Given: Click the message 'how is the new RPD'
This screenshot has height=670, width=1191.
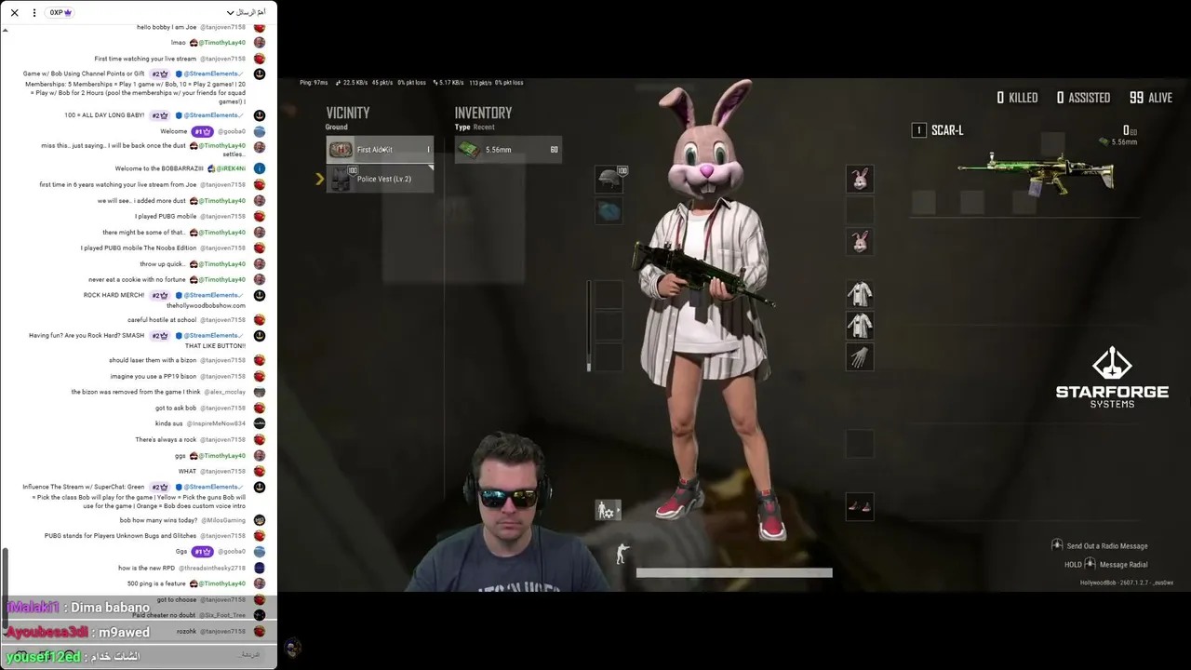Looking at the screenshot, I should (x=147, y=569).
